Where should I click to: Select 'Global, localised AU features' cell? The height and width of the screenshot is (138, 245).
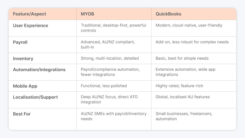[x=183, y=97]
